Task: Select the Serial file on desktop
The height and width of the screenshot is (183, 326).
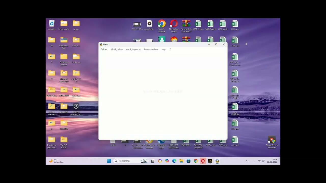Action: (x=113, y=143)
